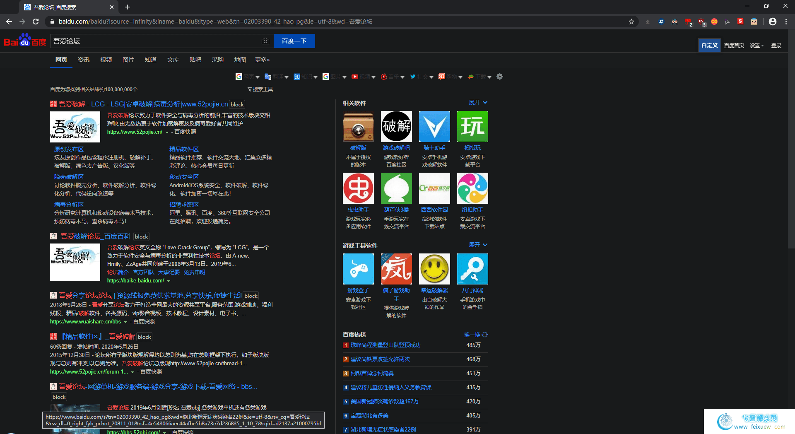This screenshot has height=434, width=795.
Task: Click the 骑士助手 blue icon
Action: (434, 126)
